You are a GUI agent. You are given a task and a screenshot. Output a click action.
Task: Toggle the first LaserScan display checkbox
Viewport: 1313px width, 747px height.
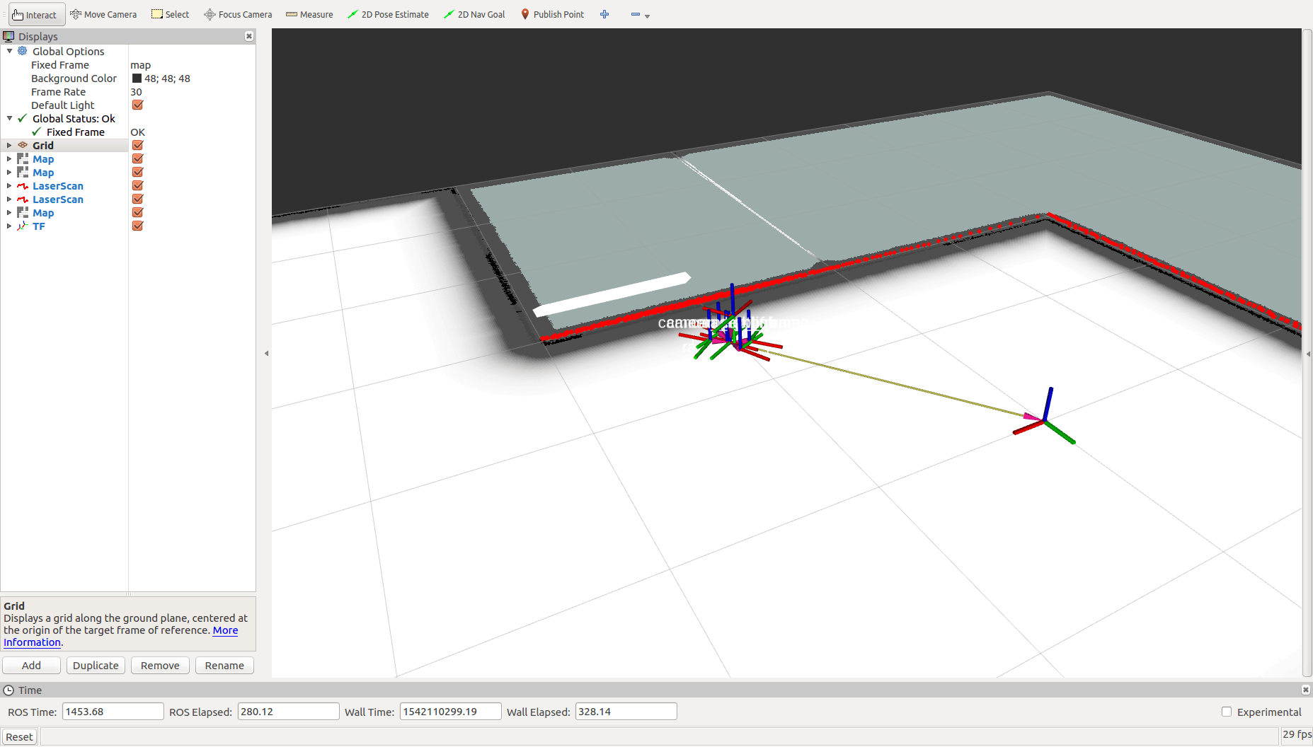137,185
